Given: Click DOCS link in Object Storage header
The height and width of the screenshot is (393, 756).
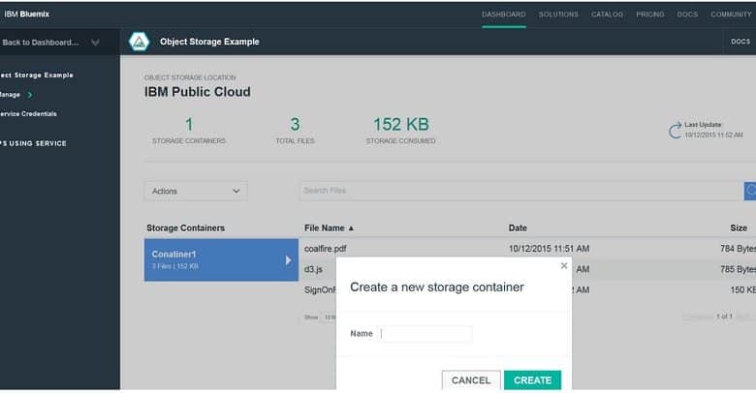Looking at the screenshot, I should [x=740, y=42].
